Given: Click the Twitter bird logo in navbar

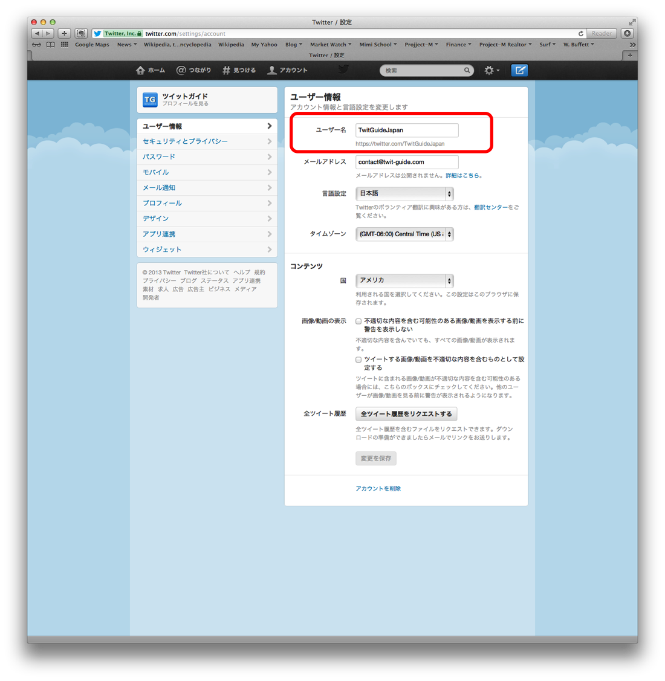Looking at the screenshot, I should click(343, 69).
